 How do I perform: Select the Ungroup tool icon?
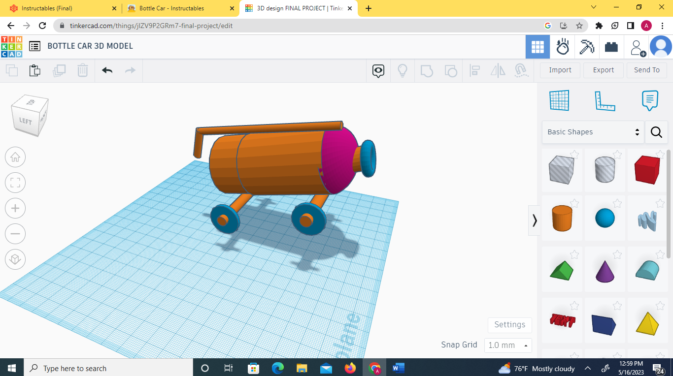coord(451,70)
